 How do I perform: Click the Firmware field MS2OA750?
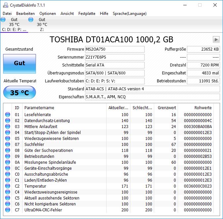click(115, 49)
